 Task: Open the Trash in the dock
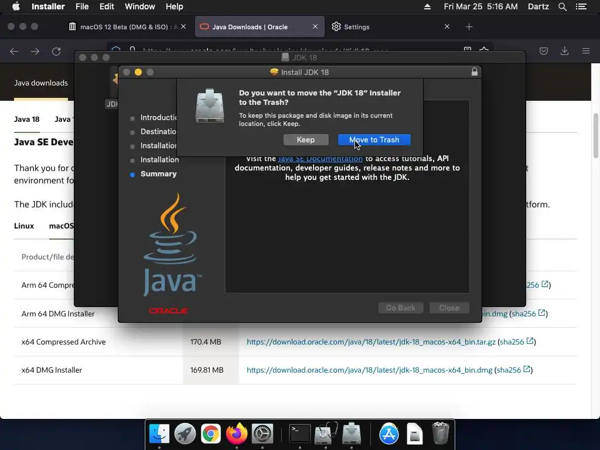point(441,434)
